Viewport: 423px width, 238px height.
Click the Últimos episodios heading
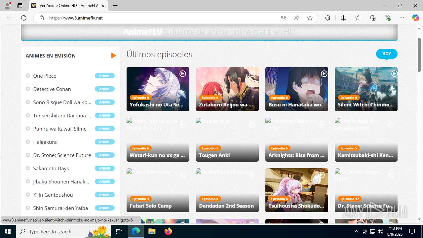(x=159, y=54)
